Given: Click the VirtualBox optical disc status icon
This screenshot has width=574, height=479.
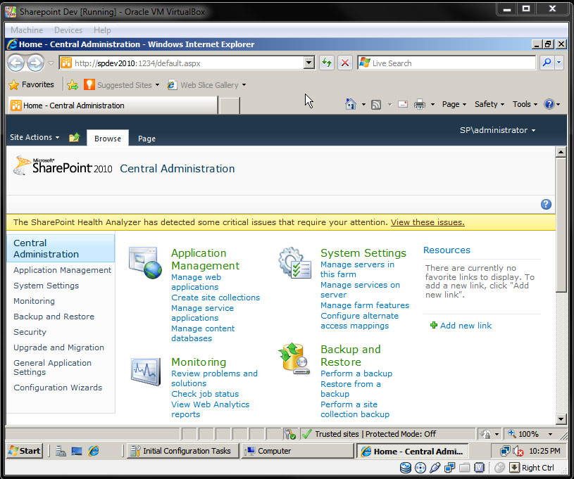Looking at the screenshot, I should pyautogui.click(x=420, y=468).
